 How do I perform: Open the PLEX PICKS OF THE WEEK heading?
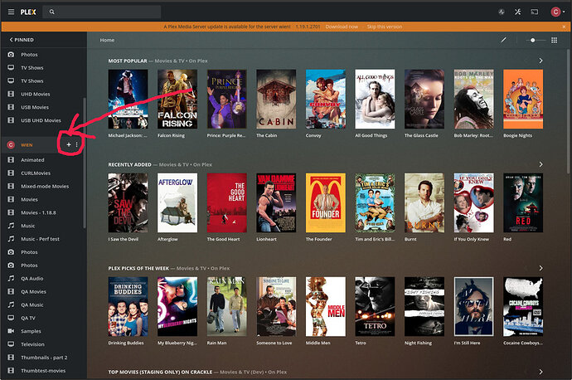click(138, 268)
